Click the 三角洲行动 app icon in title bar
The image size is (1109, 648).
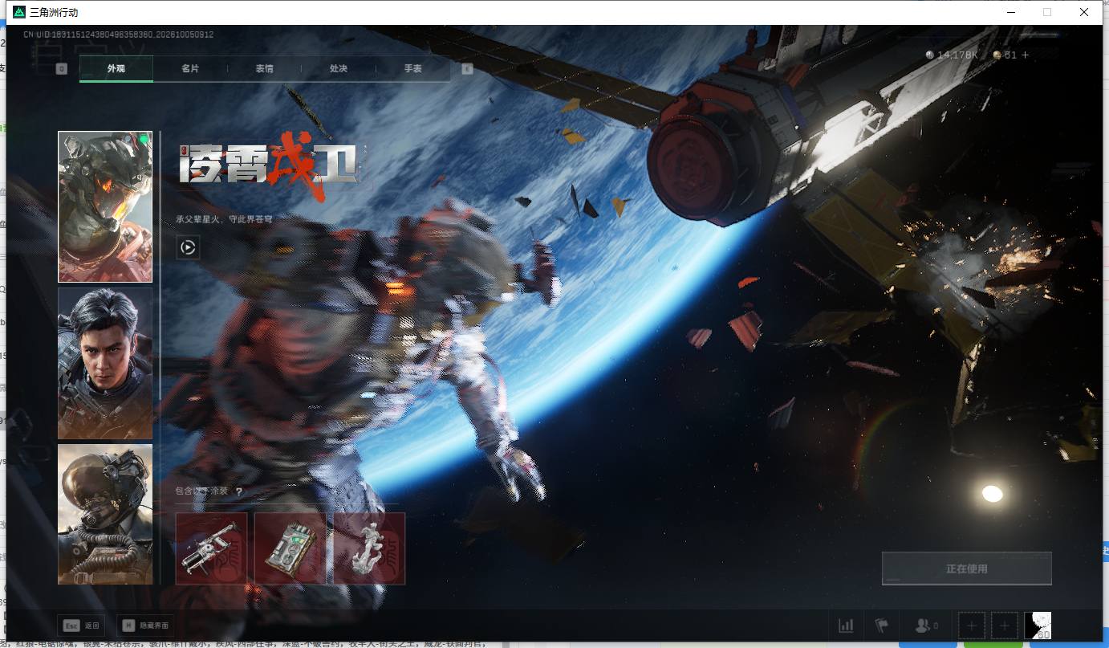tap(19, 13)
